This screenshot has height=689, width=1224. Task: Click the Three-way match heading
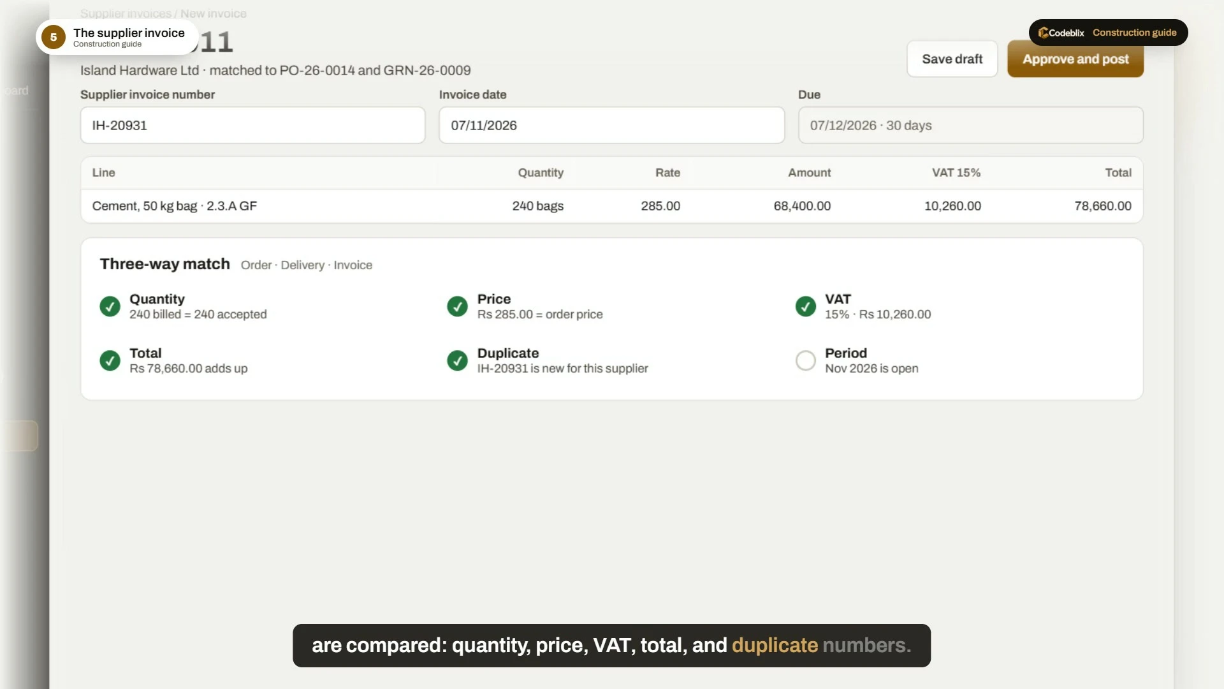click(164, 264)
